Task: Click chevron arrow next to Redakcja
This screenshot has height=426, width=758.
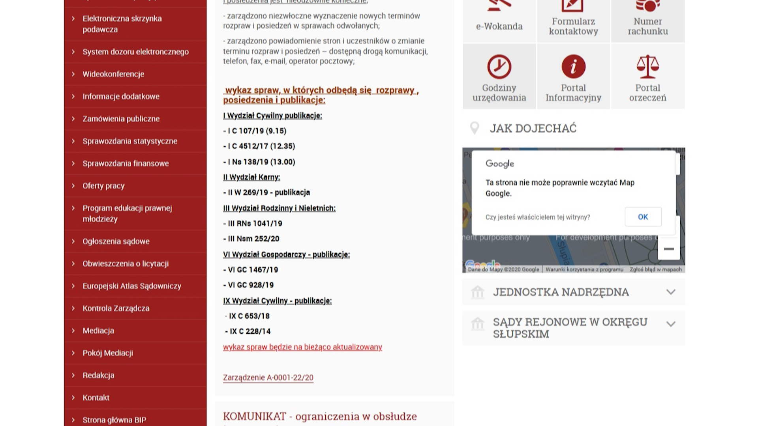Action: pyautogui.click(x=73, y=375)
